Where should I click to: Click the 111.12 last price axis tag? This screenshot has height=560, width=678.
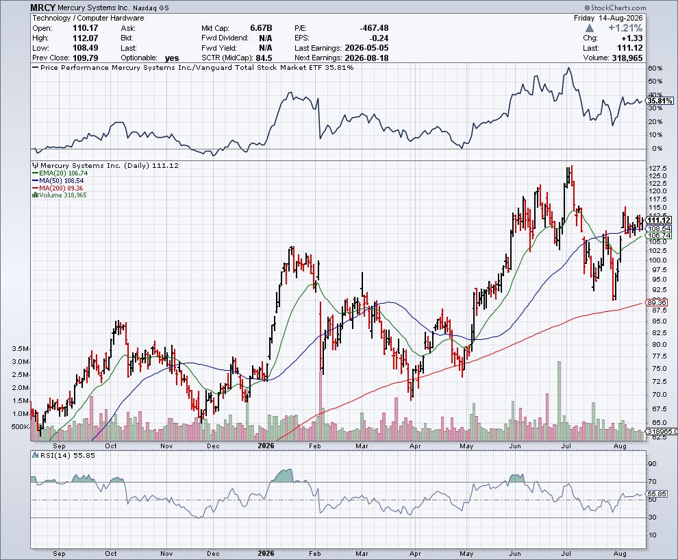(659, 220)
